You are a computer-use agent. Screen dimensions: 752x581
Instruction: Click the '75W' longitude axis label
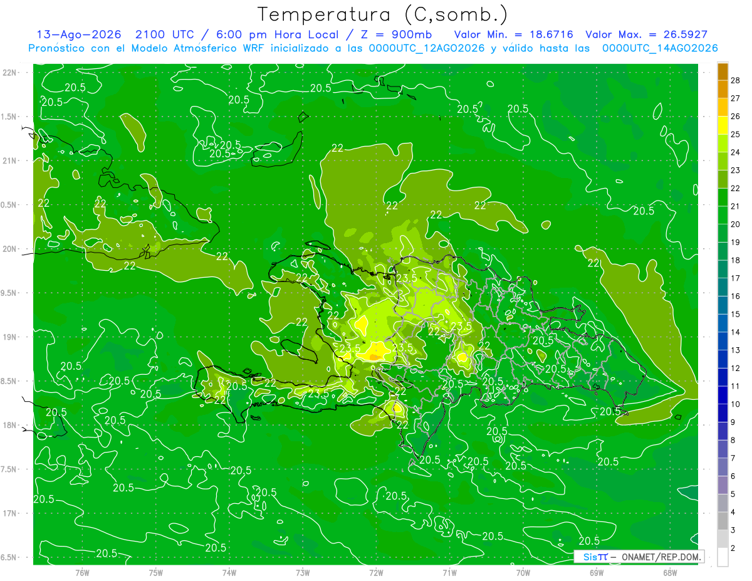pos(156,572)
